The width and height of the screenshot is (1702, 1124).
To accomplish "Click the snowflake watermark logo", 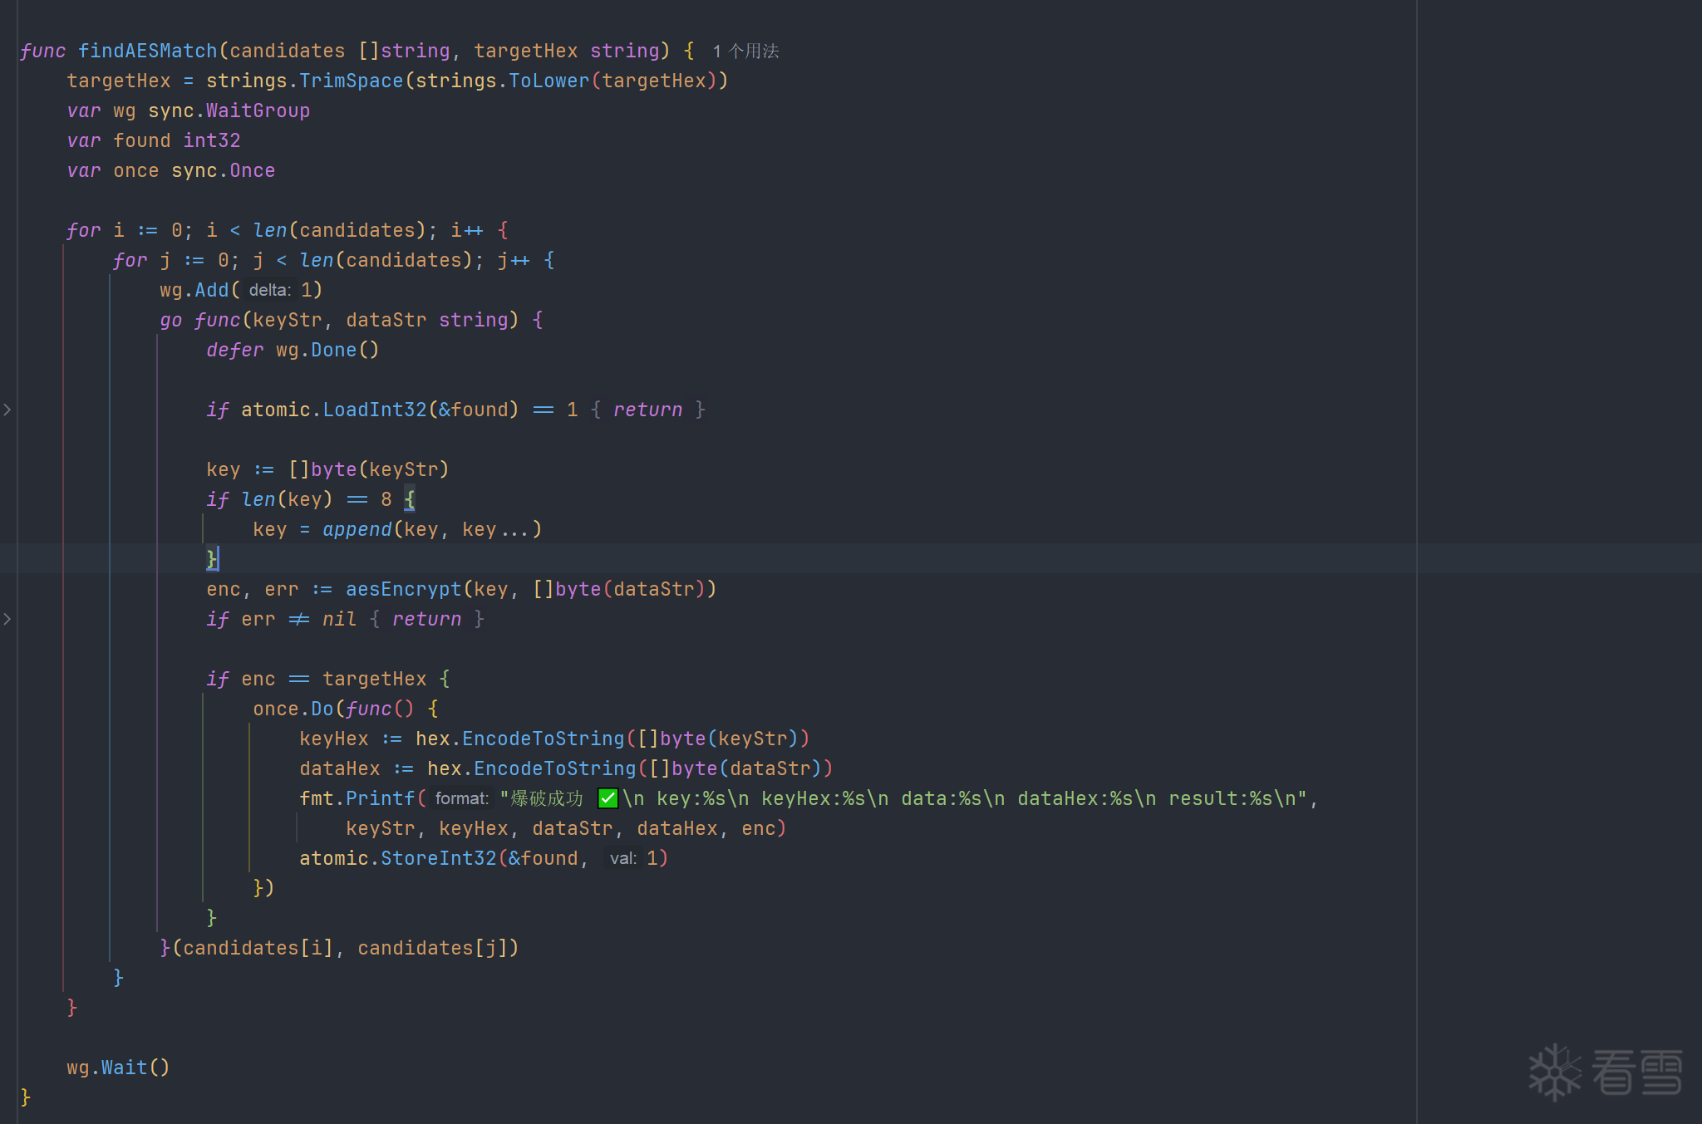I will click(x=1555, y=1072).
